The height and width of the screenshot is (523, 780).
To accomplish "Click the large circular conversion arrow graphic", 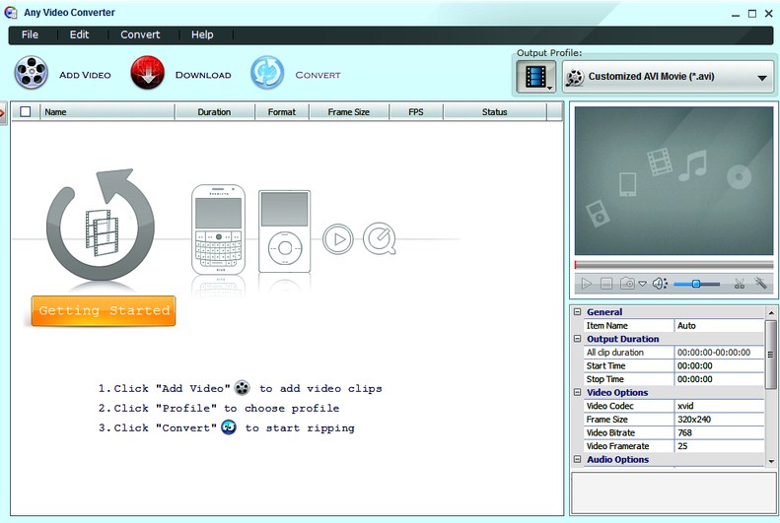I will [x=101, y=225].
